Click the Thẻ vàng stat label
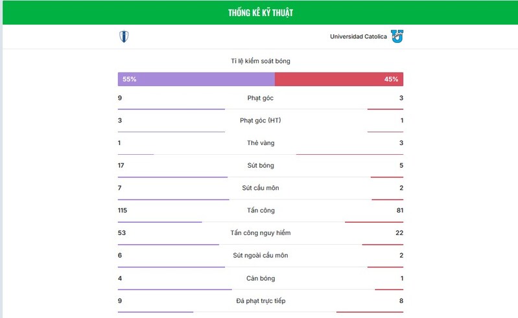 point(260,143)
